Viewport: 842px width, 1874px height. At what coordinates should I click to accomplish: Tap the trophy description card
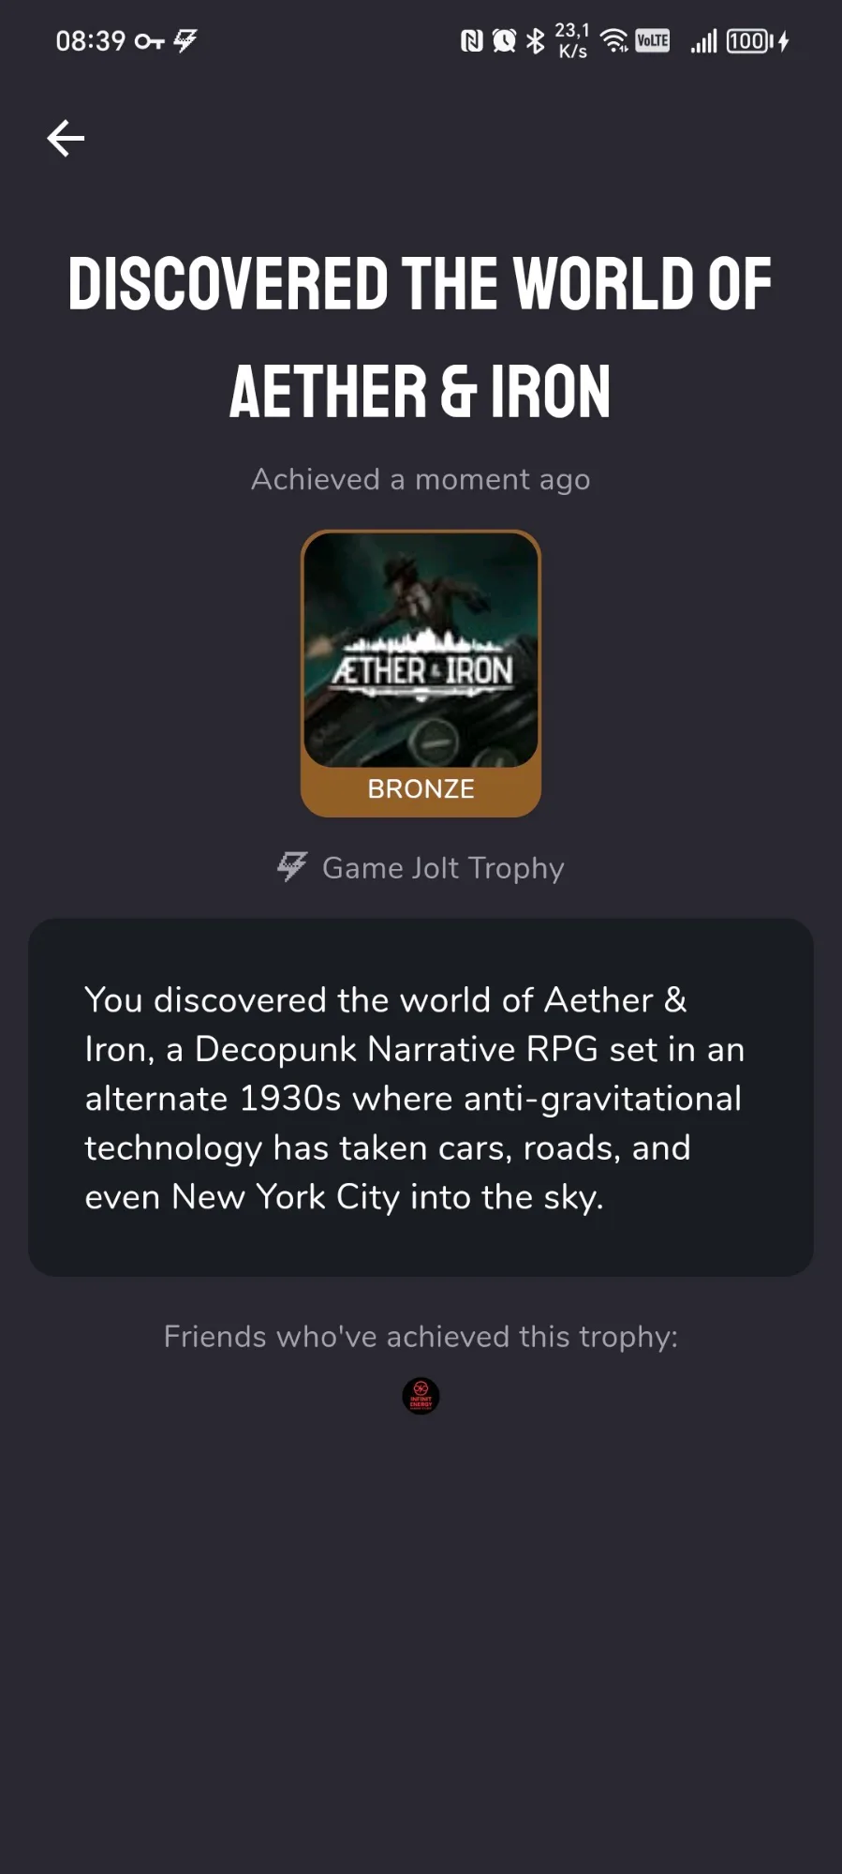[421, 1098]
